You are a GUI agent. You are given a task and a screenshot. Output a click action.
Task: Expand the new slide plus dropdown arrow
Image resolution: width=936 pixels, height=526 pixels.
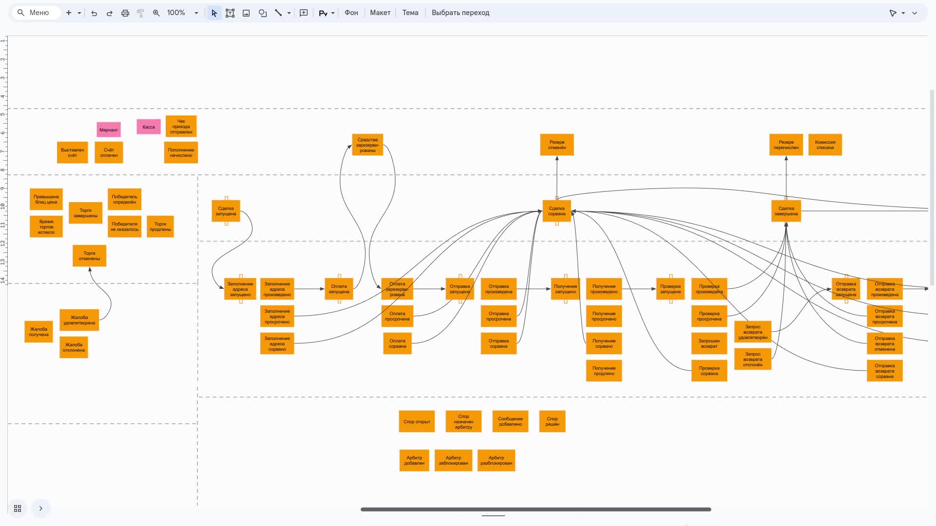(79, 13)
